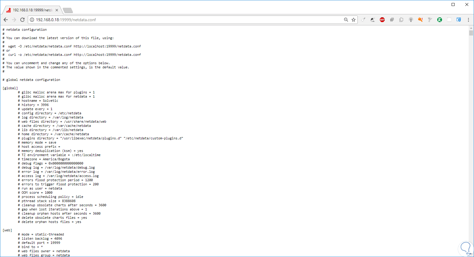Maximize the Chrome window
The width and height of the screenshot is (474, 257).
click(x=453, y=4)
